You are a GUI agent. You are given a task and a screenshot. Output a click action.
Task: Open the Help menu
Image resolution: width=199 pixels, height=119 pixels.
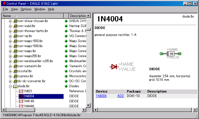(51, 9)
